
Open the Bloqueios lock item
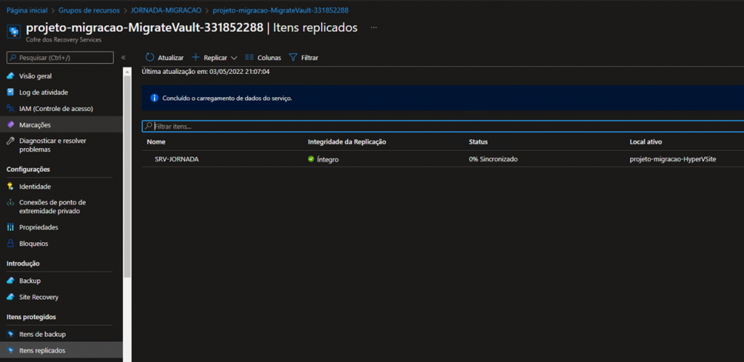click(x=33, y=244)
